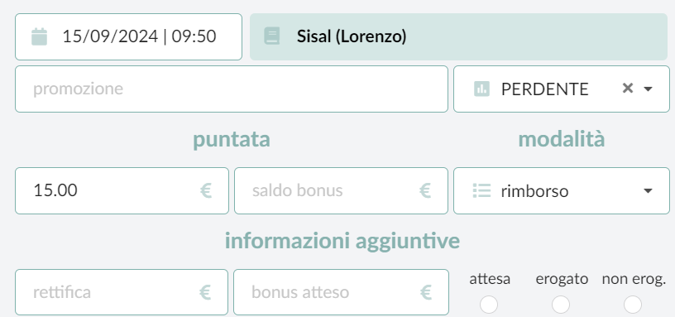This screenshot has width=675, height=317.
Task: Click the euro icon in the puntata field
Action: point(206,190)
